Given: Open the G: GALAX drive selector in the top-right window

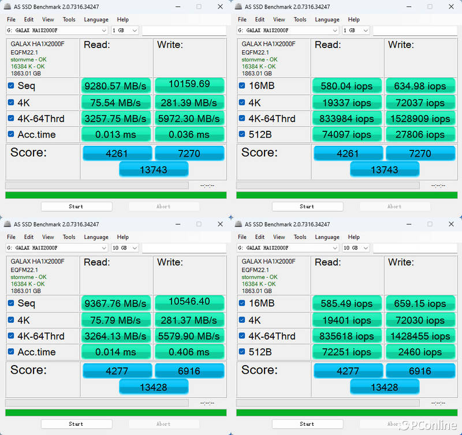Looking at the screenshot, I should [x=288, y=30].
